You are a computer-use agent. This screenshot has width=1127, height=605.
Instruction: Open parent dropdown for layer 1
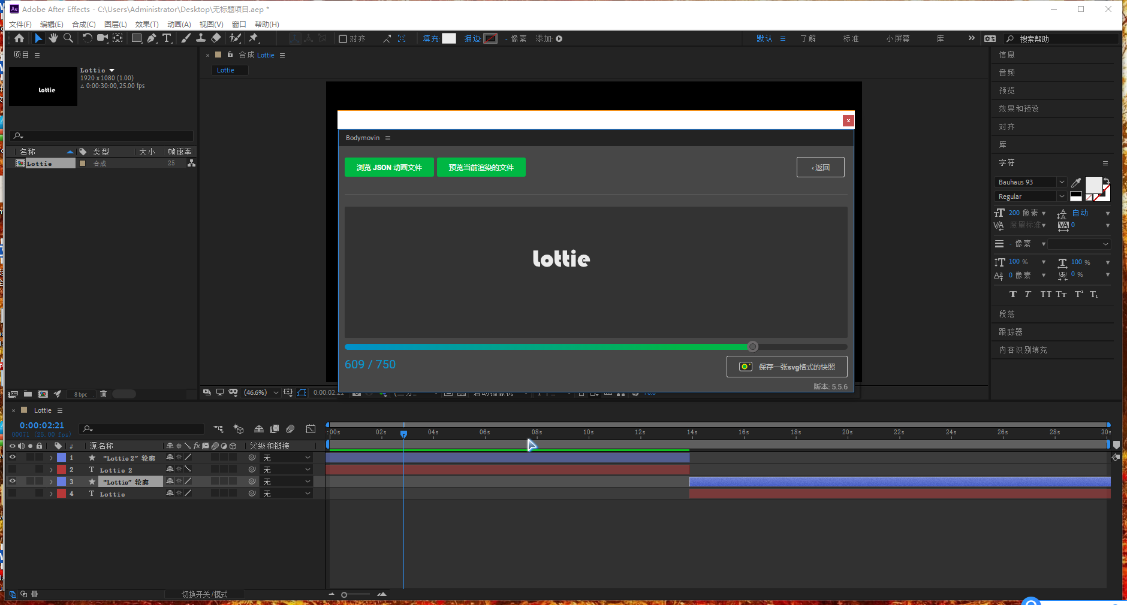[x=287, y=458]
